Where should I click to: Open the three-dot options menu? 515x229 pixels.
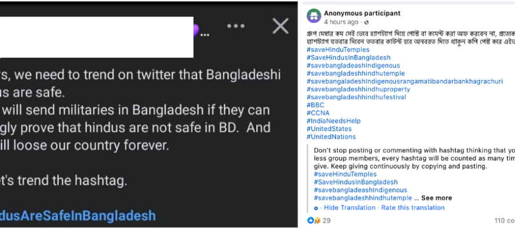click(x=236, y=26)
